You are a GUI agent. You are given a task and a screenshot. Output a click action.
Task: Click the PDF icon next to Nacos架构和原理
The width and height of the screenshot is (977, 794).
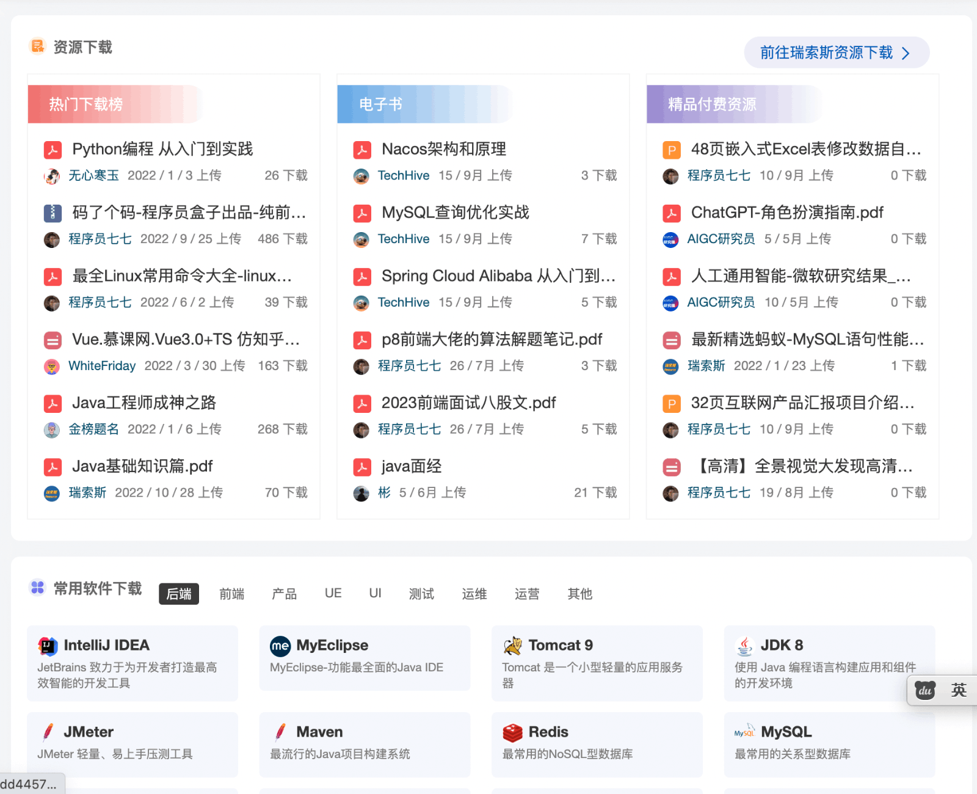coord(362,149)
